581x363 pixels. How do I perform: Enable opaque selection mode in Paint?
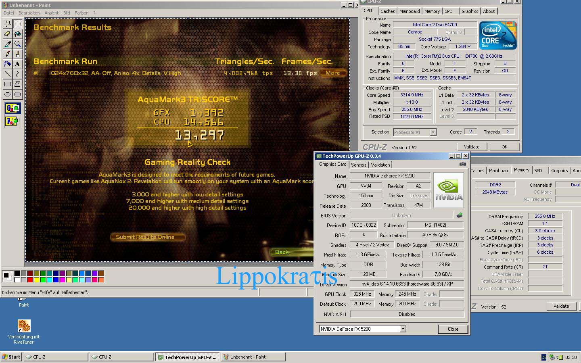pos(13,108)
